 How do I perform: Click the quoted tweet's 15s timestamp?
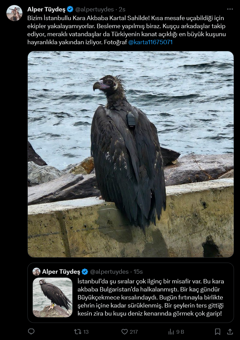click(x=138, y=271)
